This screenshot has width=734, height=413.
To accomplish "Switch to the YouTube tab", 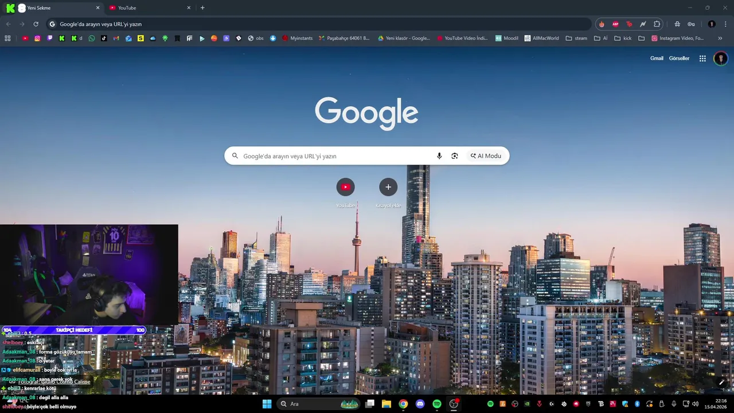I will coord(149,8).
